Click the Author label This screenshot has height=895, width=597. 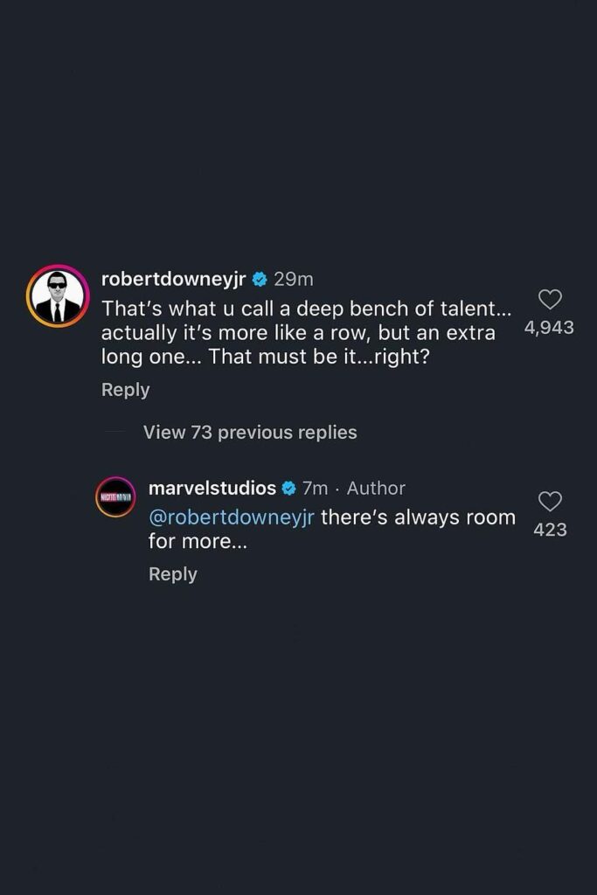(376, 488)
